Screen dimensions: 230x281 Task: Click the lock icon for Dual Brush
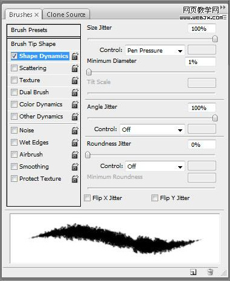pyautogui.click(x=75, y=92)
